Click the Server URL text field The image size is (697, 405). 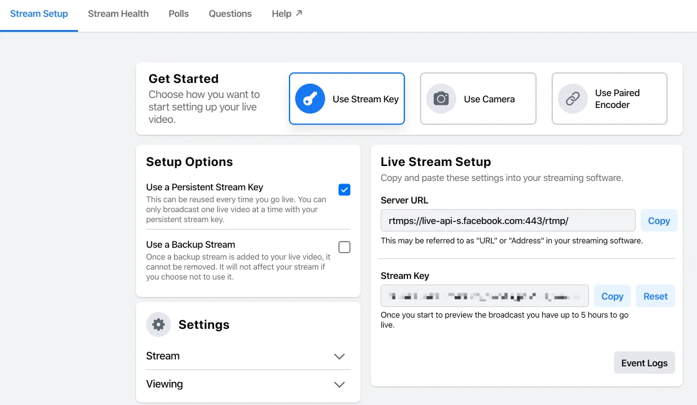tap(508, 220)
